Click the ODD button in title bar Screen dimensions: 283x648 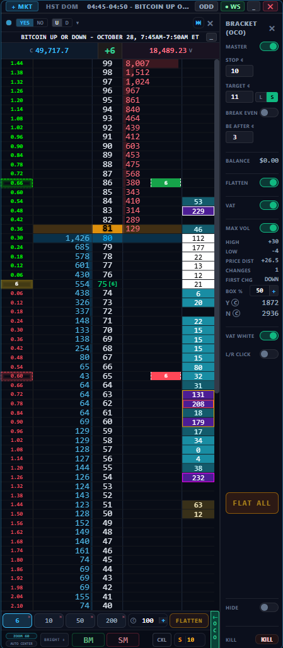207,6
